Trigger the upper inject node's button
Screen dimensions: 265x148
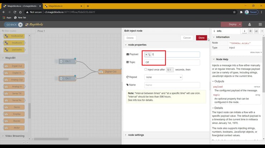coord(56,61)
